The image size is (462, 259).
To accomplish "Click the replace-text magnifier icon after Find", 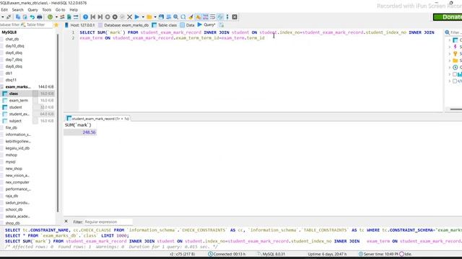I will tap(183, 17).
